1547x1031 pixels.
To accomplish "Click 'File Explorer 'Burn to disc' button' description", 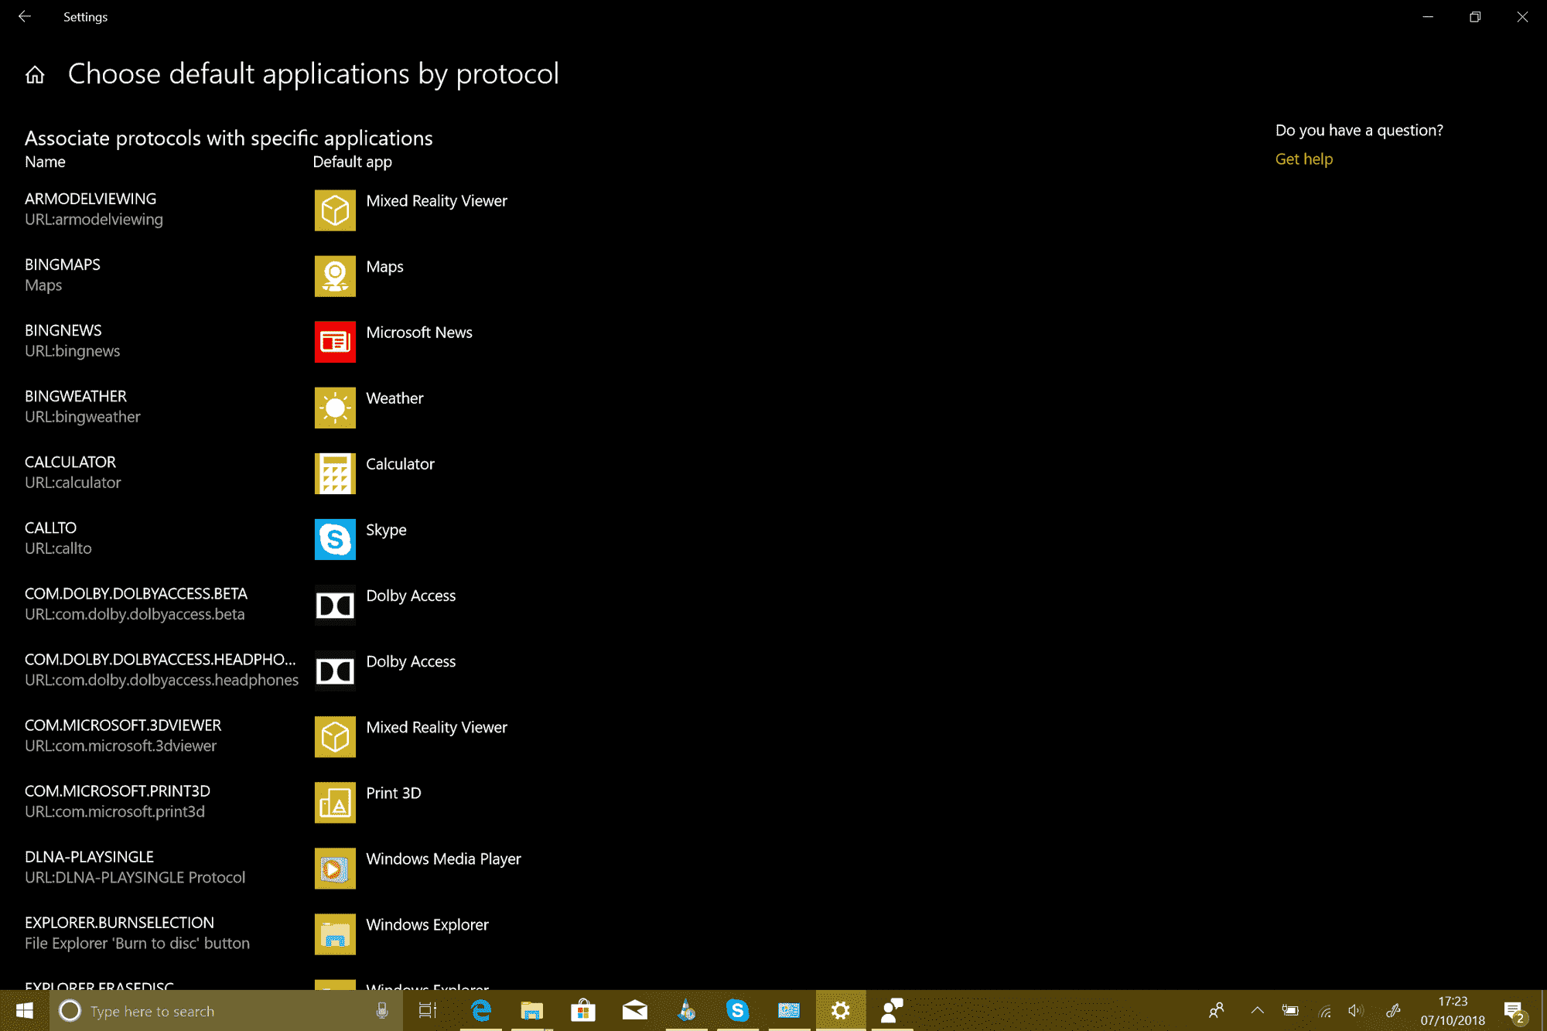I will coord(137,943).
